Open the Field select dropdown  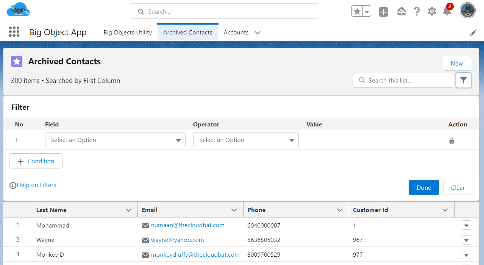pos(115,140)
